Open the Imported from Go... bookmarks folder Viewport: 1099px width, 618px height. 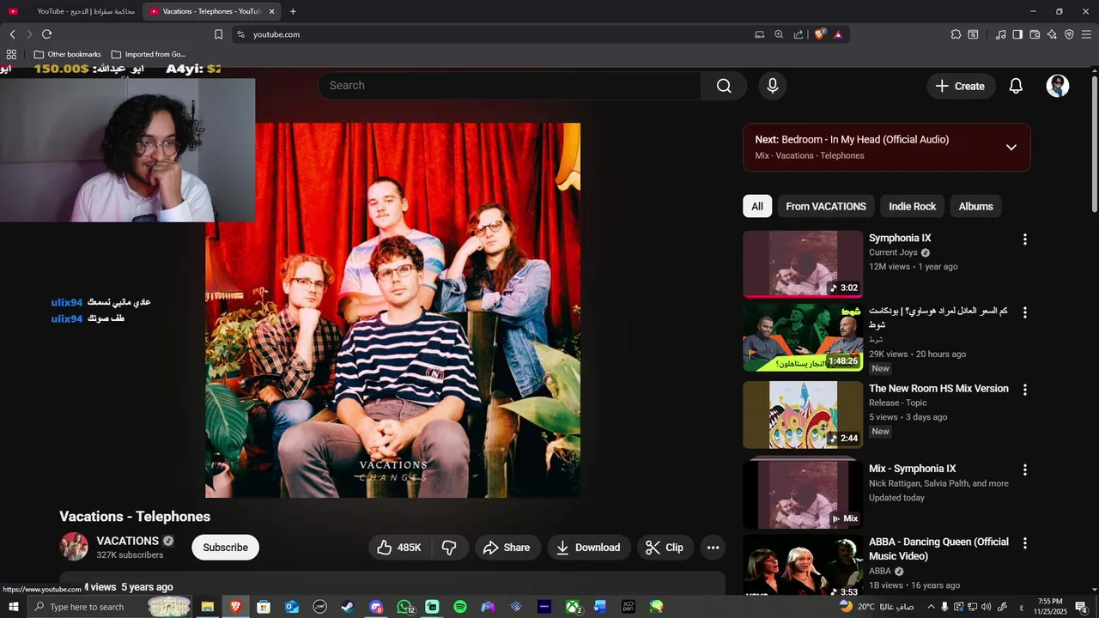point(149,54)
